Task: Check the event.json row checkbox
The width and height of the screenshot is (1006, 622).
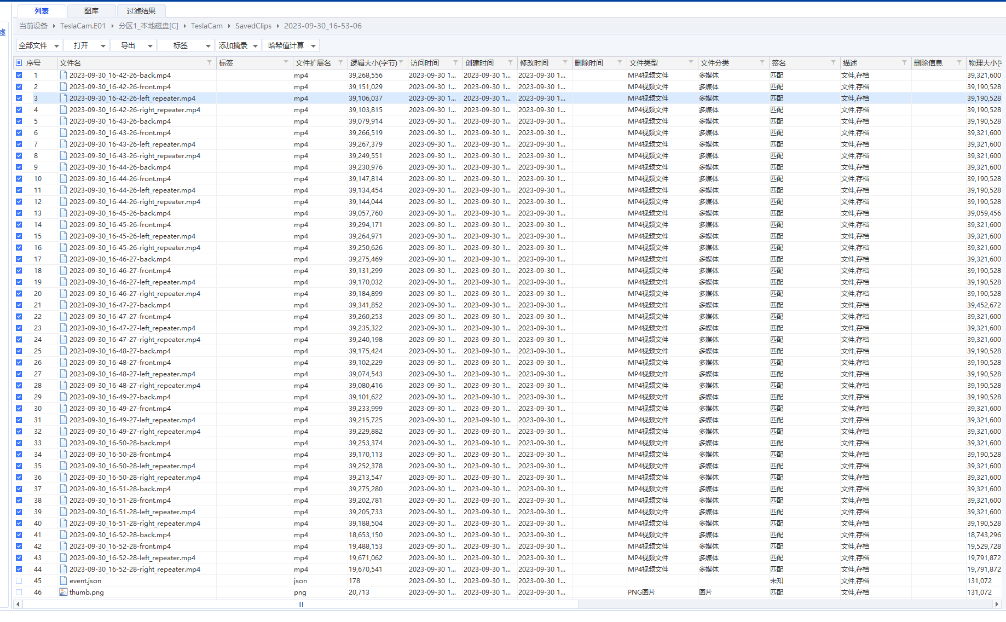Action: click(19, 580)
